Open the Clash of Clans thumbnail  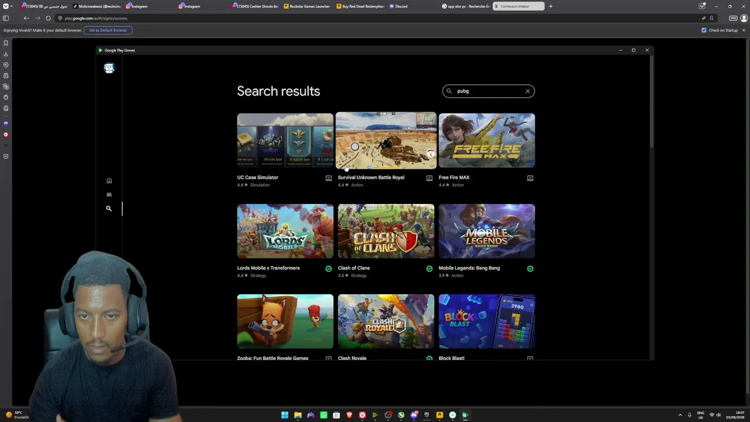click(386, 231)
